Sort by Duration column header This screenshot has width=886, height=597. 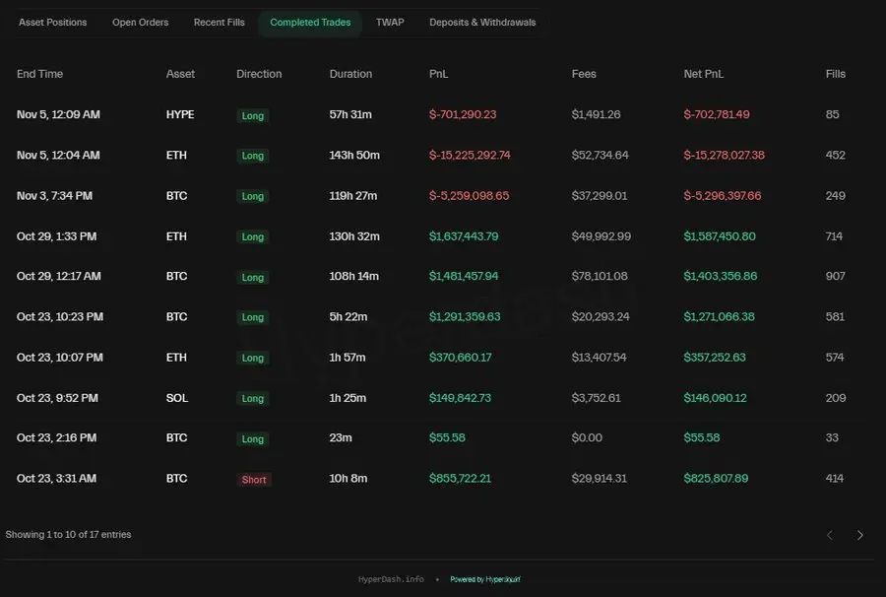pyautogui.click(x=350, y=74)
